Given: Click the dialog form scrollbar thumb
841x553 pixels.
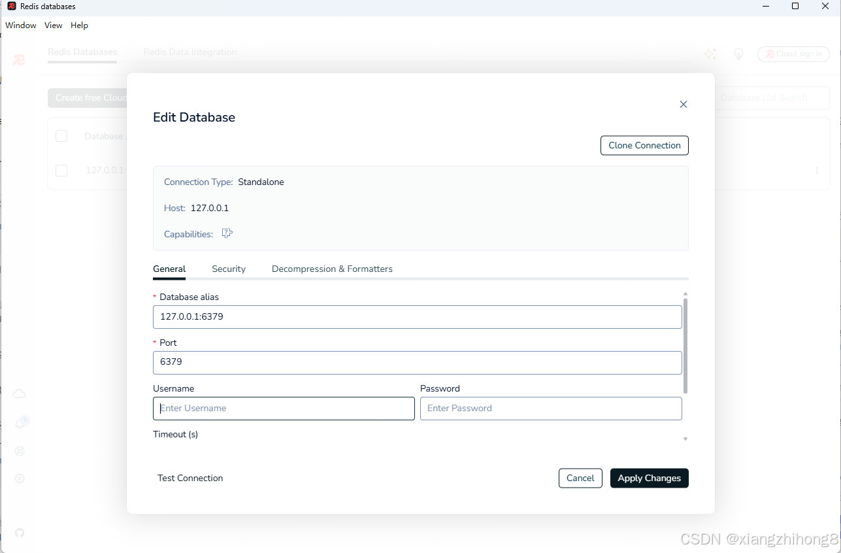Looking at the screenshot, I should (x=685, y=346).
